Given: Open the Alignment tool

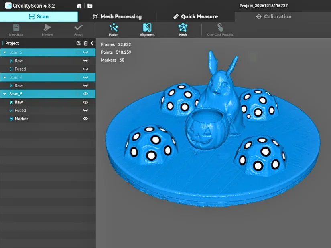Looking at the screenshot, I should (x=147, y=30).
